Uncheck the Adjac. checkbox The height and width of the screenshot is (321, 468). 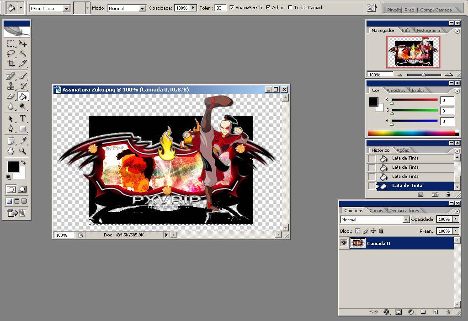coord(268,7)
